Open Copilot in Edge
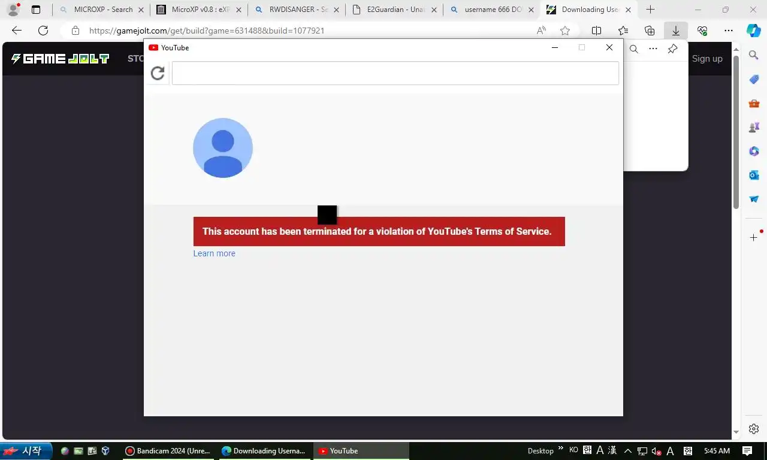The image size is (767, 460). pyautogui.click(x=754, y=31)
